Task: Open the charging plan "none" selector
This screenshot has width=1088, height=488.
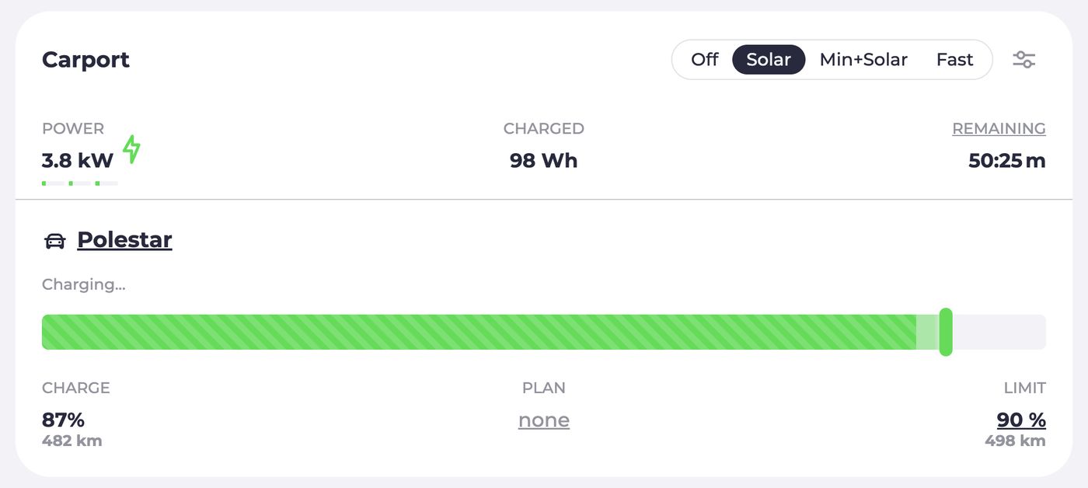Action: click(543, 420)
